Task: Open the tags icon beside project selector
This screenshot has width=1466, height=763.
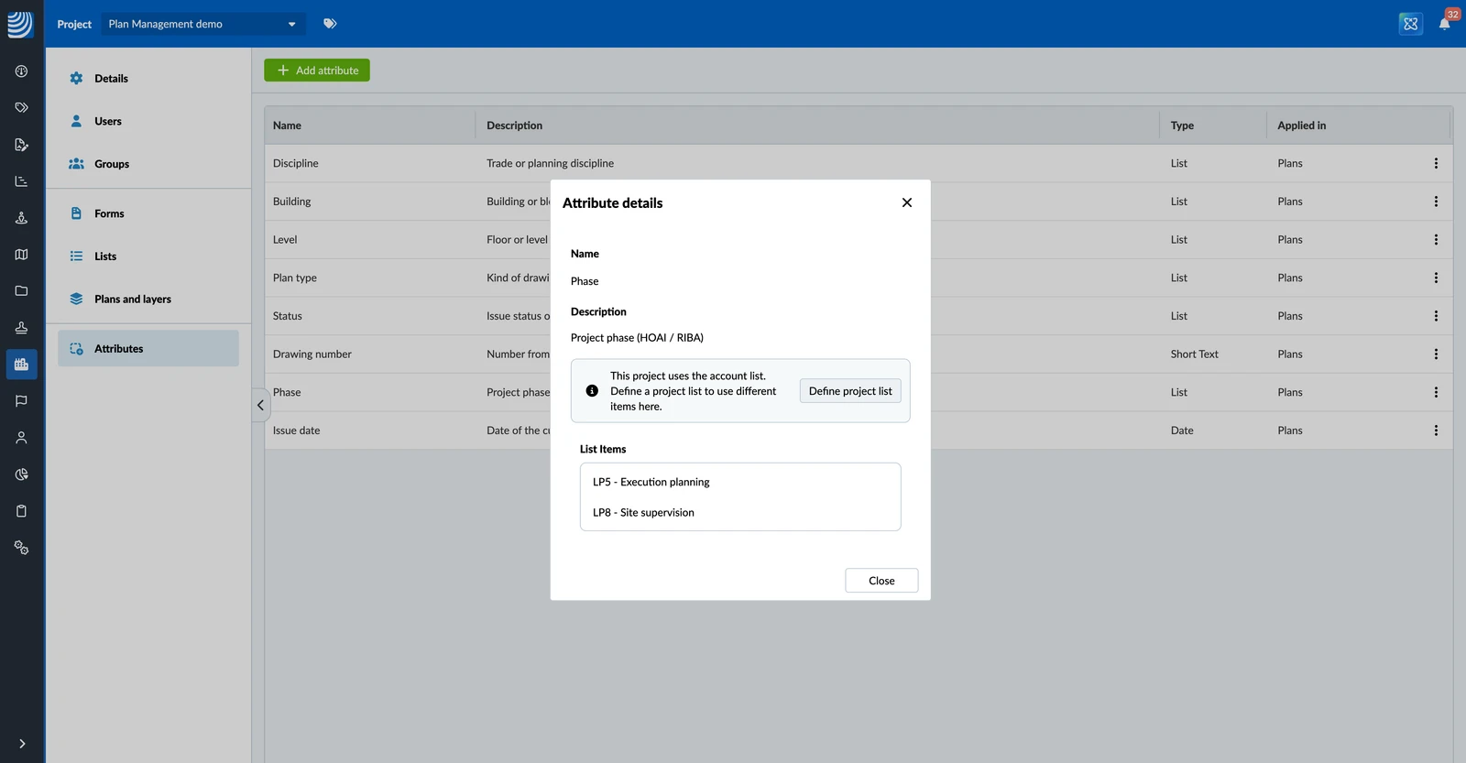Action: [330, 24]
